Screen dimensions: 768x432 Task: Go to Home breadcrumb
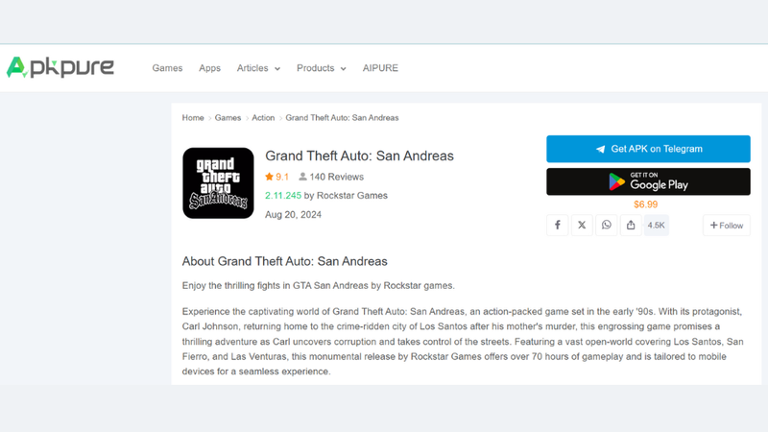click(x=193, y=118)
